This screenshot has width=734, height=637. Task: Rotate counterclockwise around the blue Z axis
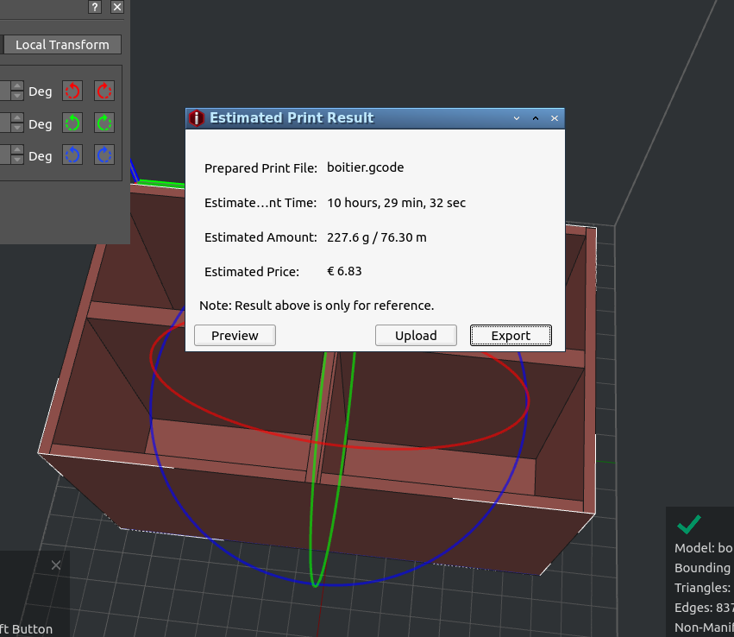[72, 155]
